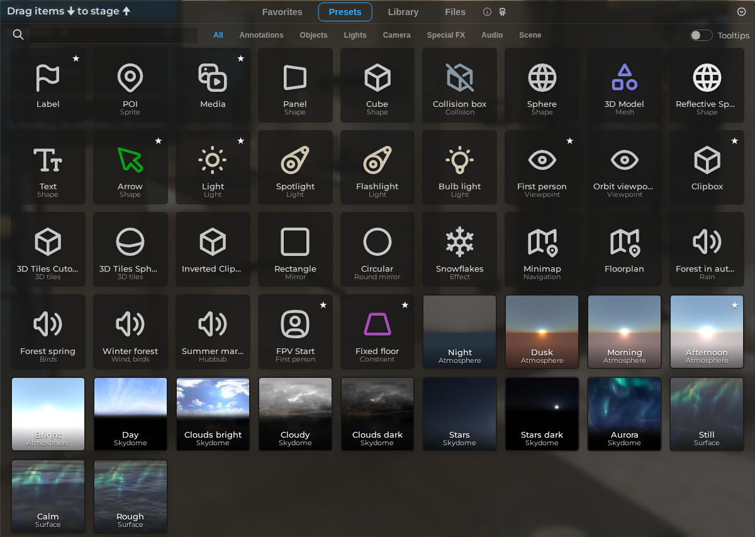Select the 3D Tiles Cutout preset
Image resolution: width=755 pixels, height=537 pixels.
coord(48,250)
